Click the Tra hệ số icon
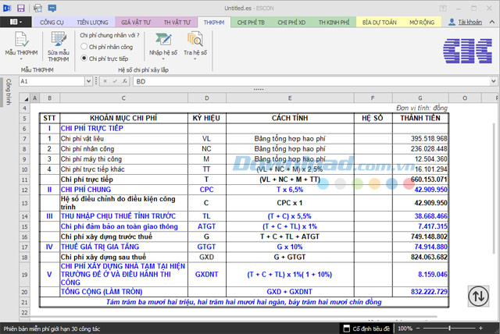 195,39
